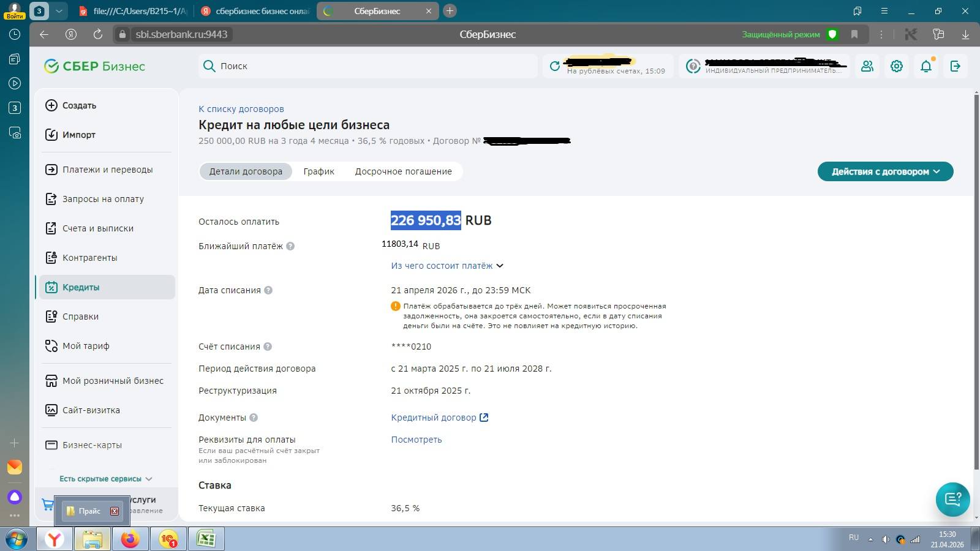This screenshot has height=551, width=980.
Task: Open Действия с договором dropdown
Action: tap(885, 171)
